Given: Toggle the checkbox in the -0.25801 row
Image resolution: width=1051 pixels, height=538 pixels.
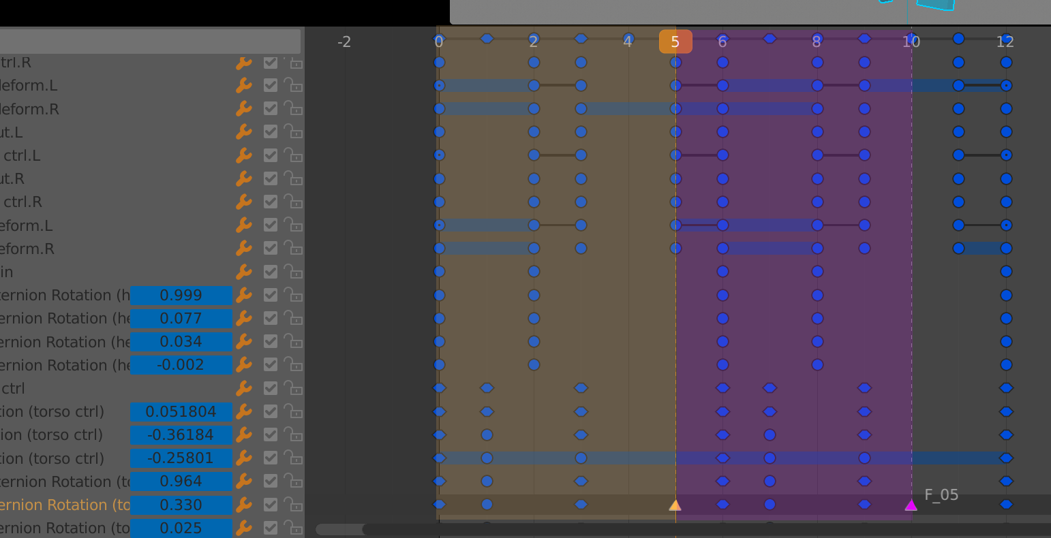Looking at the screenshot, I should pyautogui.click(x=271, y=458).
